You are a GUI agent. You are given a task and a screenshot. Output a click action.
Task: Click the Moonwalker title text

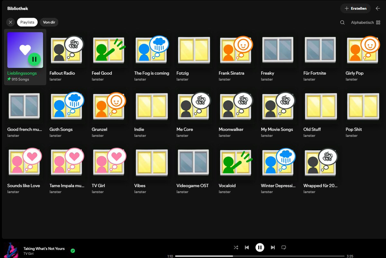point(231,129)
